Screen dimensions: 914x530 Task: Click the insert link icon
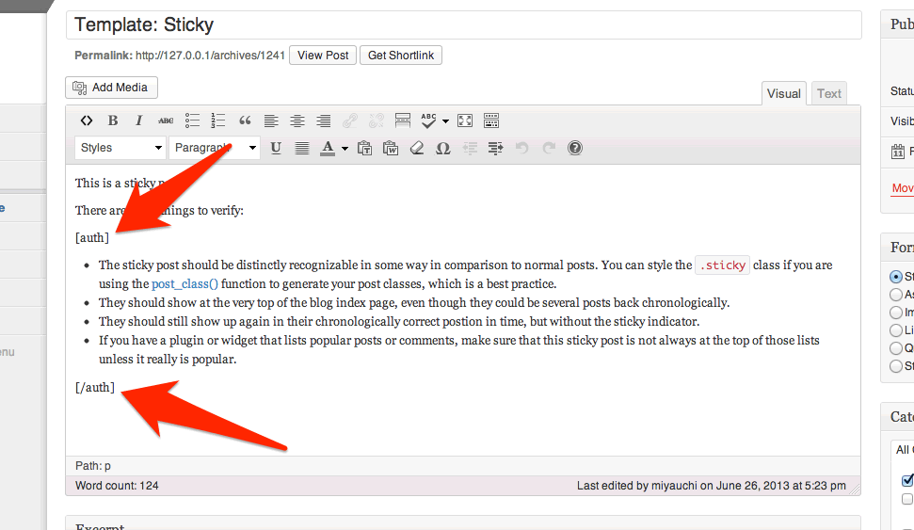[350, 120]
